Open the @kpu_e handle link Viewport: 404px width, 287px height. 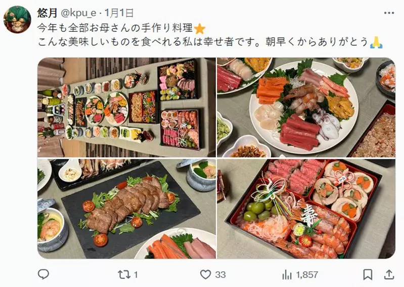[78, 13]
